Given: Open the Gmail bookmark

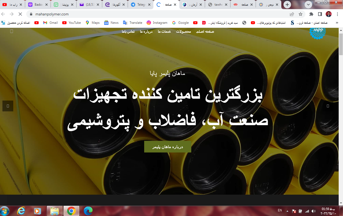Looking at the screenshot, I should point(50,23).
